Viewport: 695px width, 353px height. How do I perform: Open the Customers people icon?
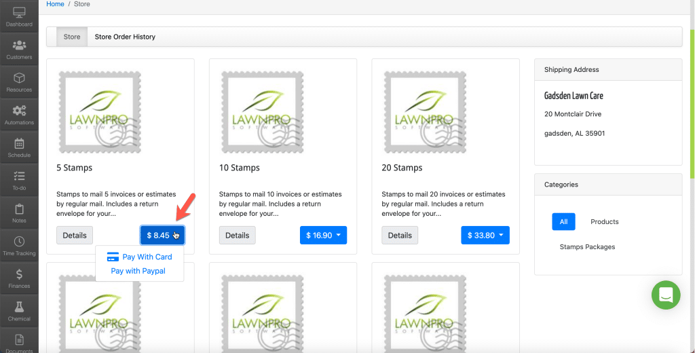[19, 45]
